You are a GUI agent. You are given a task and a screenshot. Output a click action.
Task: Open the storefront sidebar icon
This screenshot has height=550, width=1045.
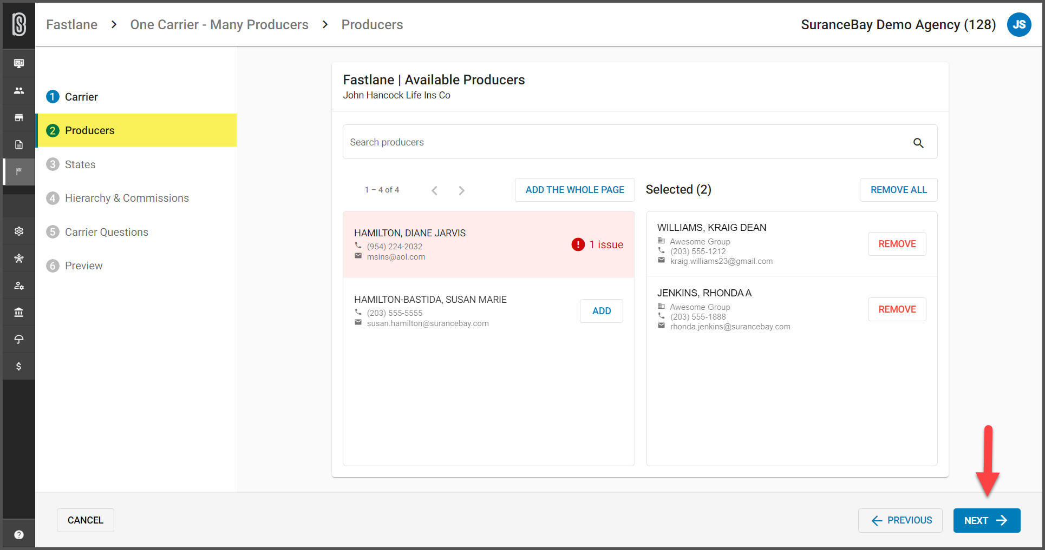point(19,117)
